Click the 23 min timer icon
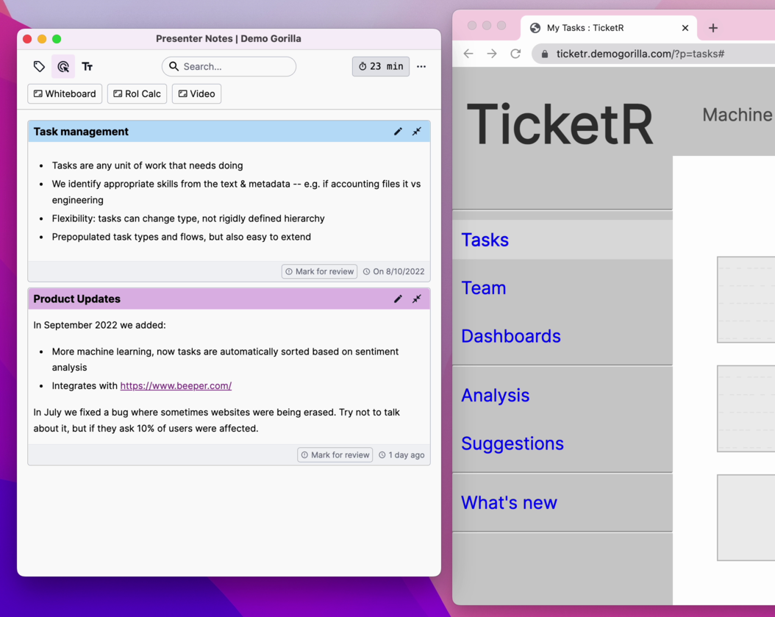Screen dimensions: 775x617 380,66
